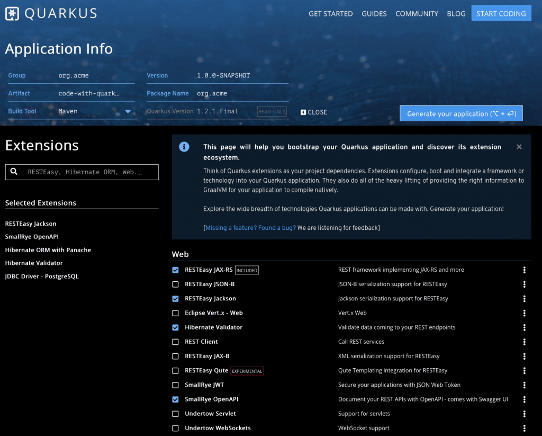
Task: Check the Undertow Servlet checkbox
Action: [x=176, y=414]
